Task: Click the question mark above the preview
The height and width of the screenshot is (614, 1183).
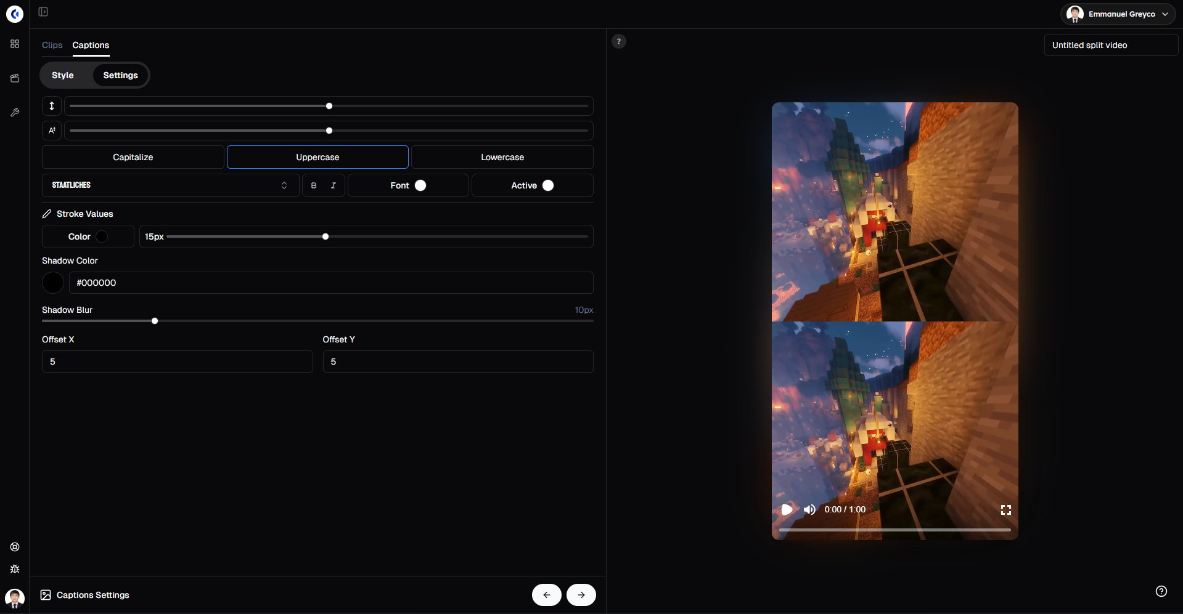Action: (619, 41)
